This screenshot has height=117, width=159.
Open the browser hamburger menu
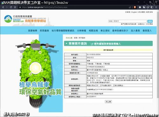pyautogui.click(x=156, y=7)
